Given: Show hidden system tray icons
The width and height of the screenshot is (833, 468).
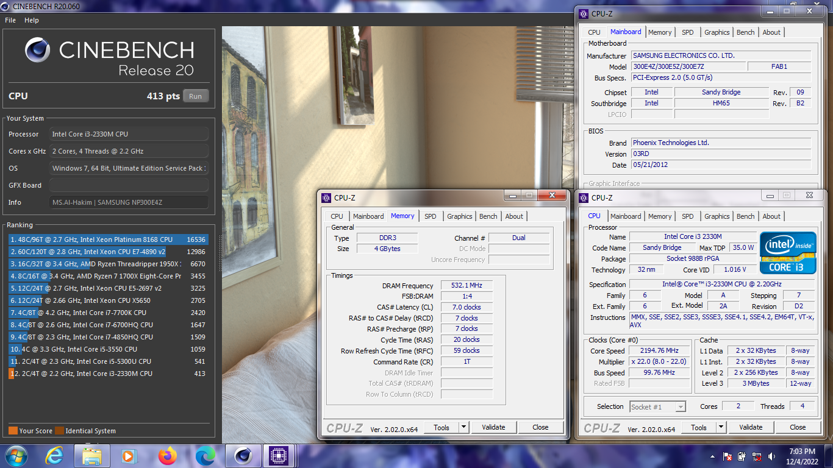Looking at the screenshot, I should pyautogui.click(x=712, y=456).
